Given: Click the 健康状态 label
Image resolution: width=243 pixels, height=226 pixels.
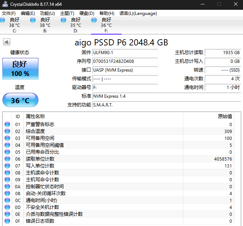Looking at the screenshot, I should pos(20,52).
